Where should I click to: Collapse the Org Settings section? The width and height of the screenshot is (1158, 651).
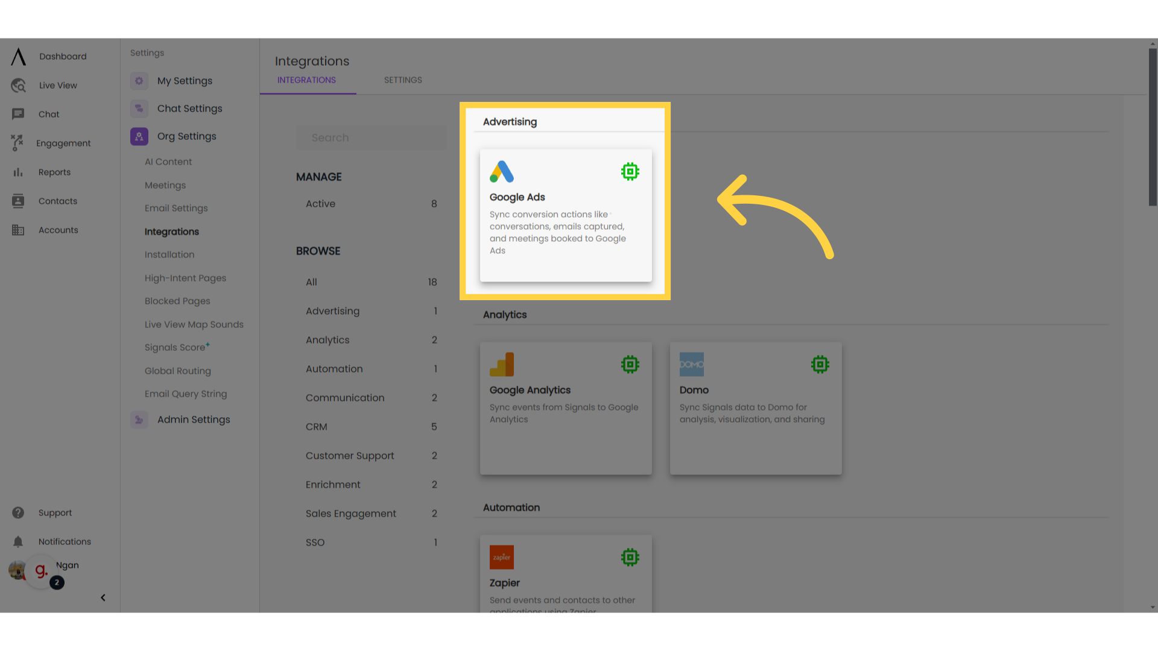coord(187,136)
